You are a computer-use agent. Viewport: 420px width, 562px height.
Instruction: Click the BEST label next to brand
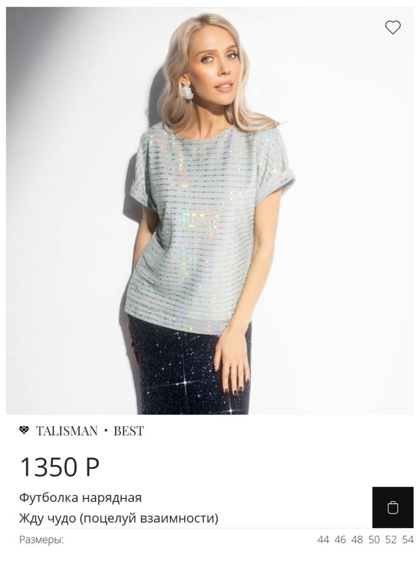(x=129, y=431)
